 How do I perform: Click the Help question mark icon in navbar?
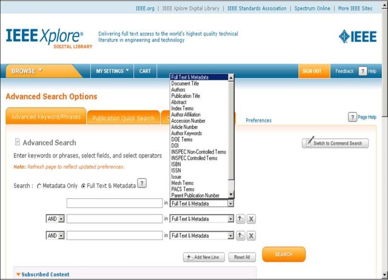pos(363,72)
